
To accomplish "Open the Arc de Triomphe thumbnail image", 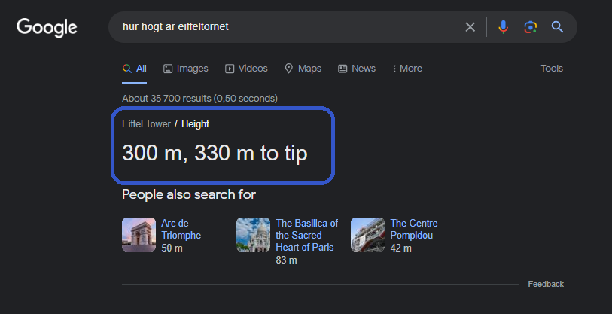I will 139,234.
